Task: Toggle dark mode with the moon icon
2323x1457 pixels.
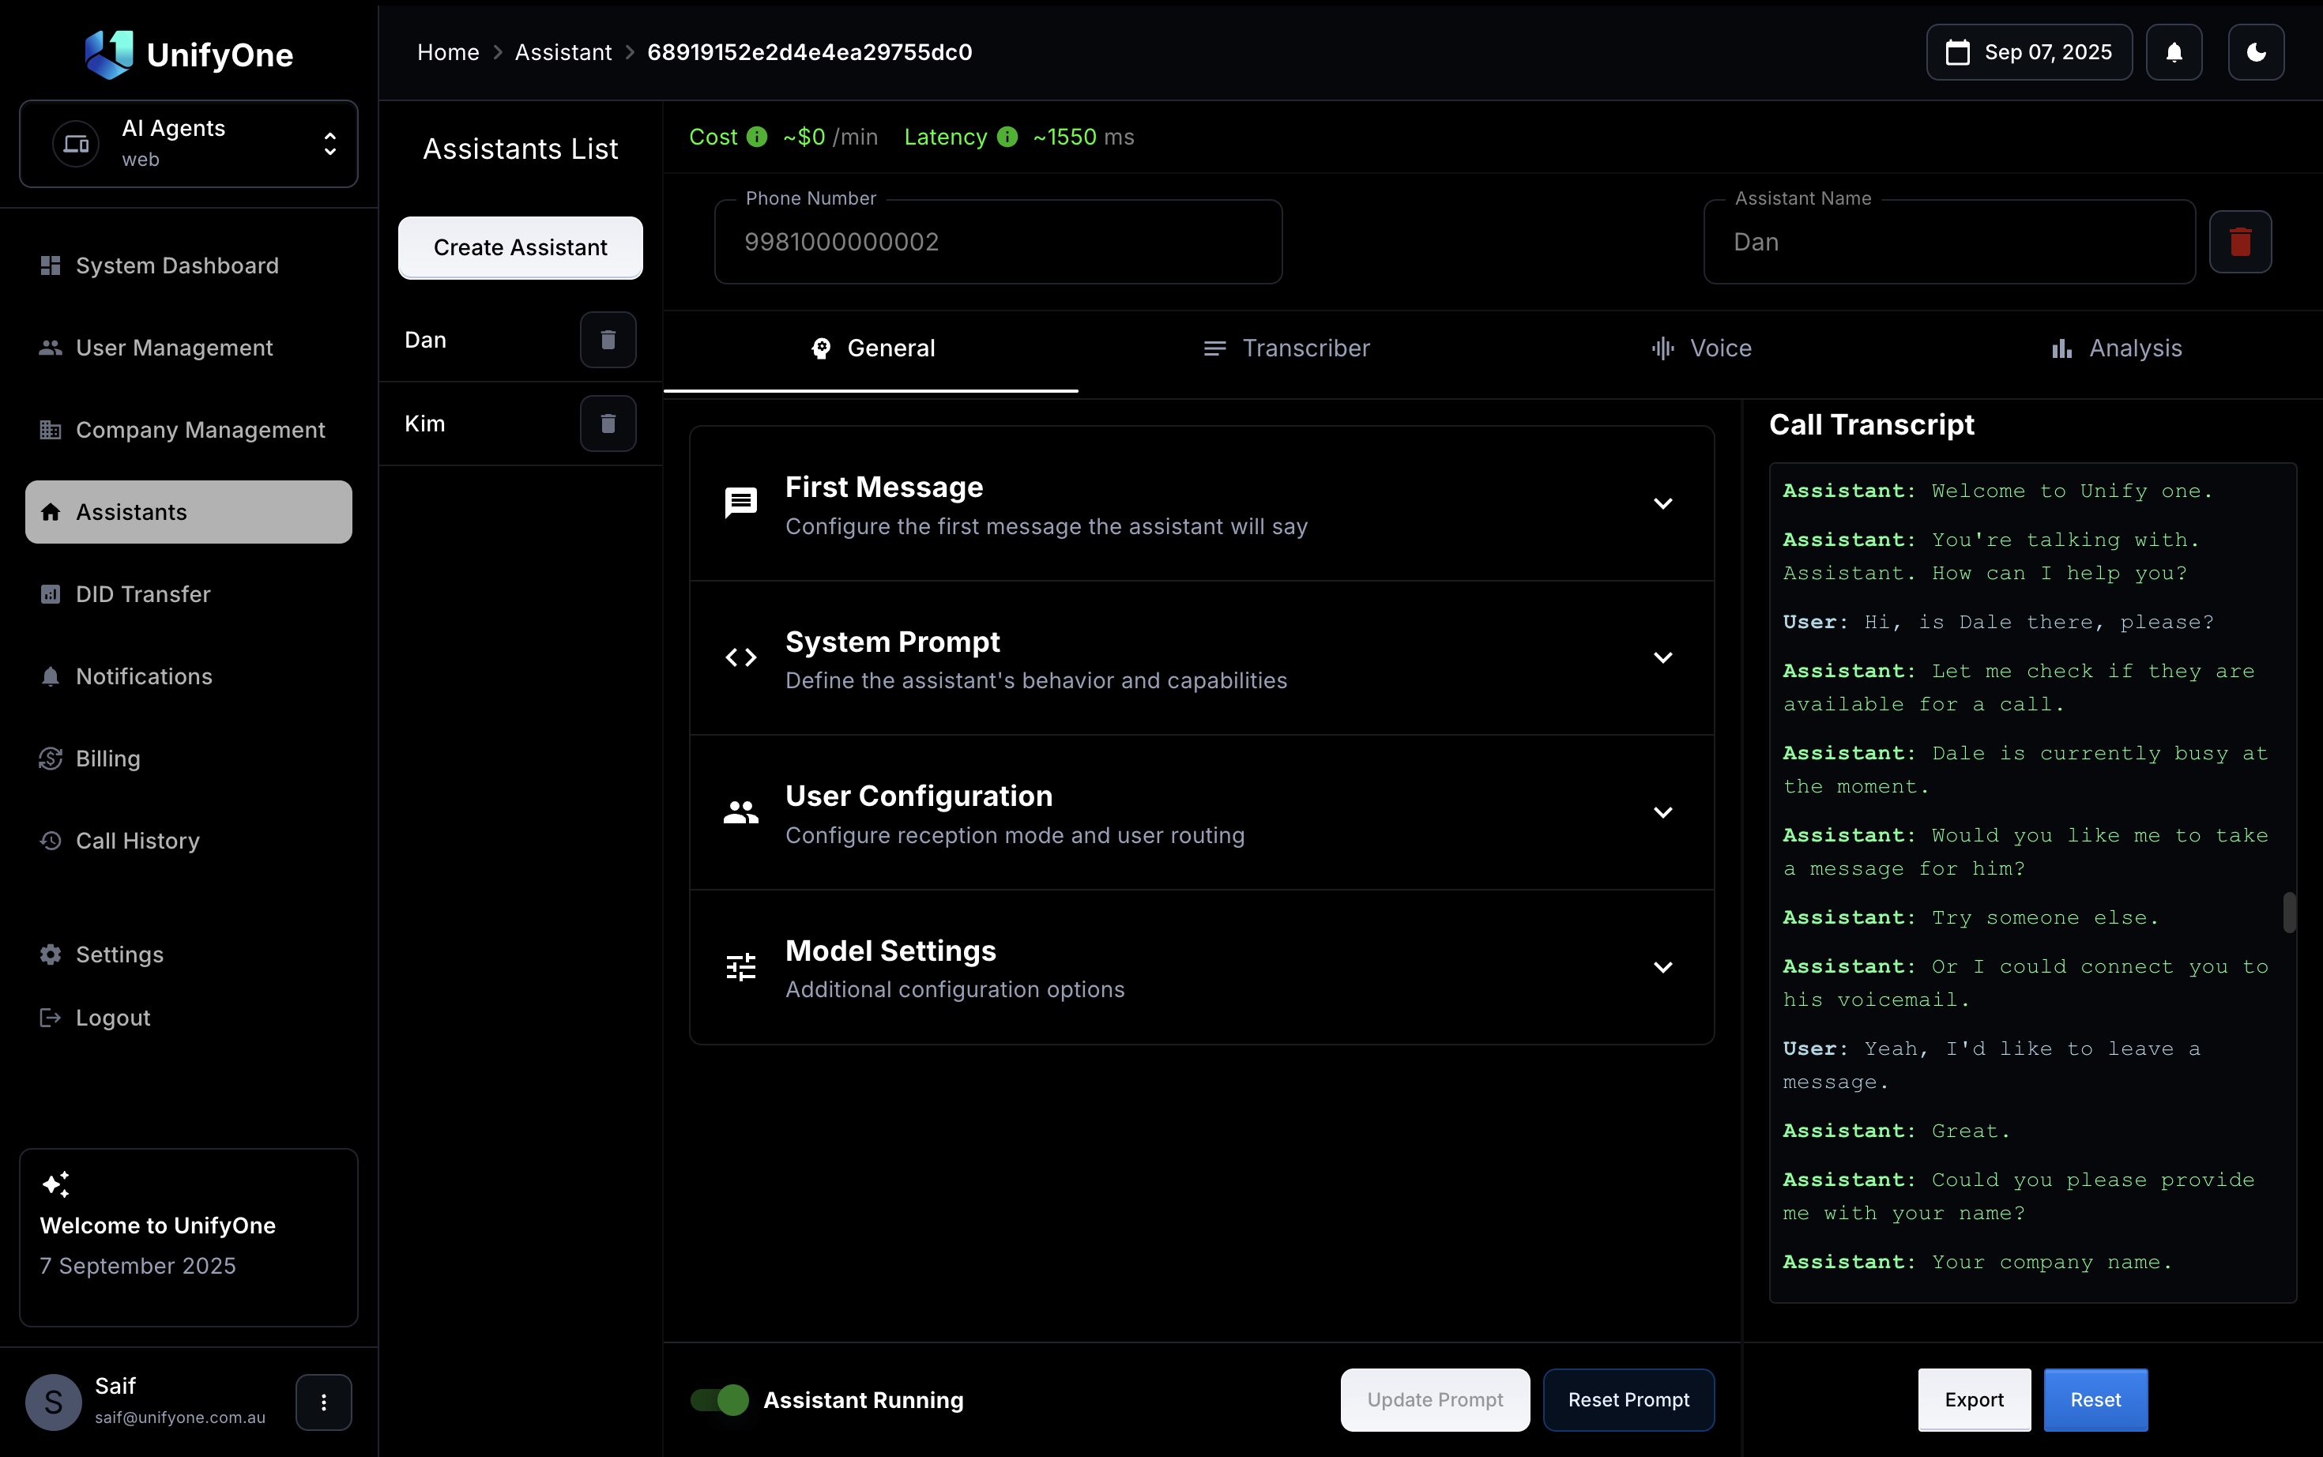Action: 2256,52
